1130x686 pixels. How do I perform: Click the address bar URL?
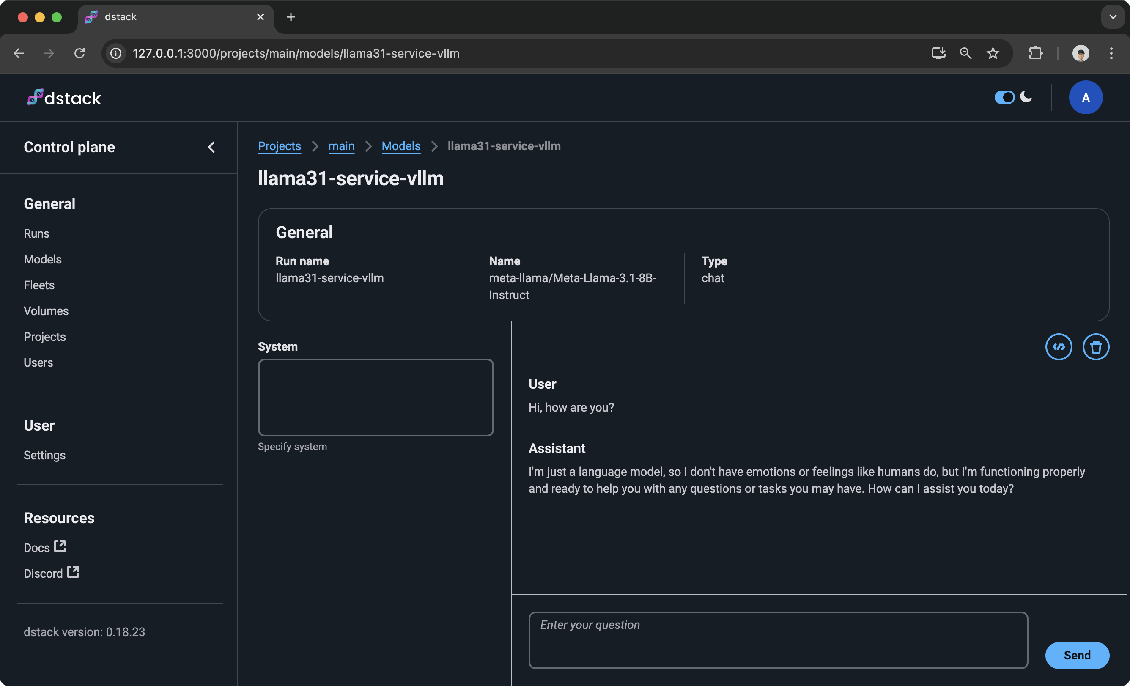pos(296,53)
